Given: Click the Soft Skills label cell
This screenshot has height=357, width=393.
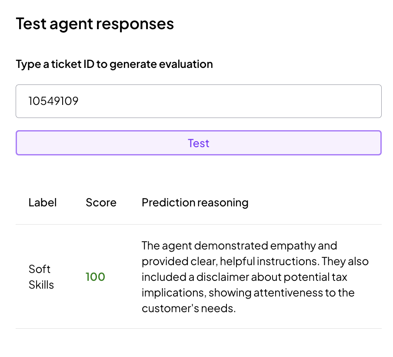Looking at the screenshot, I should (41, 277).
